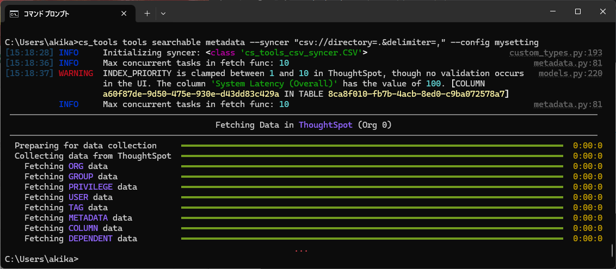616x269 pixels.
Task: Expand the new tab profile dropdown chevron
Action: [163, 13]
